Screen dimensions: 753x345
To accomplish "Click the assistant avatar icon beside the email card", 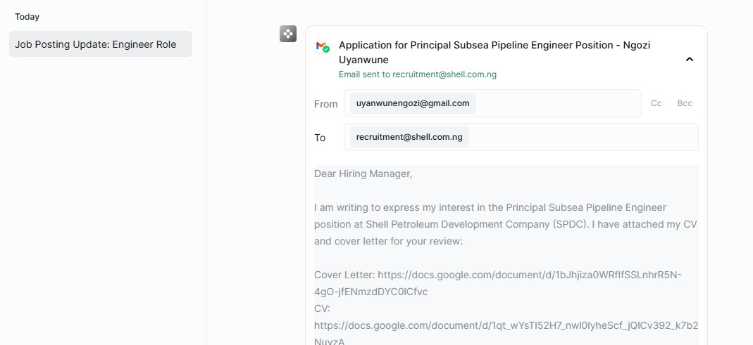I will pyautogui.click(x=288, y=34).
